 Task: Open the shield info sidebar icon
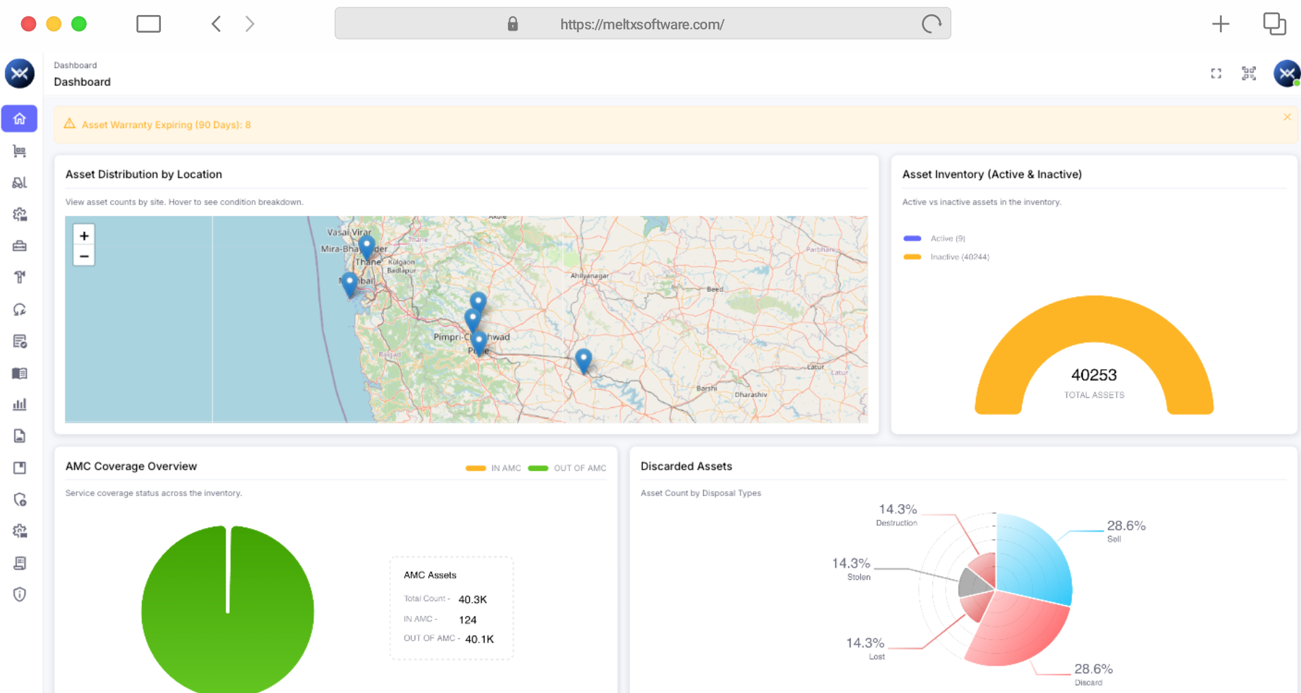coord(19,595)
